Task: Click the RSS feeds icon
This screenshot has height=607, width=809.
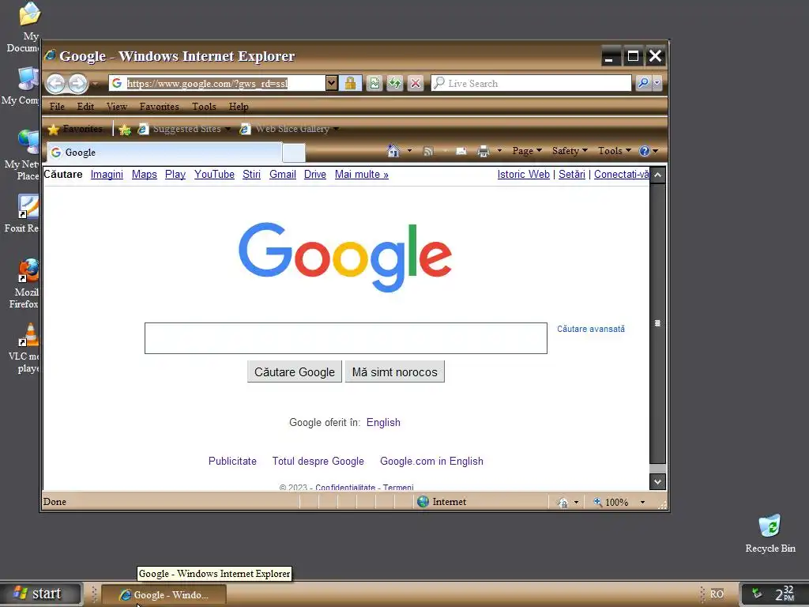Action: [x=427, y=151]
